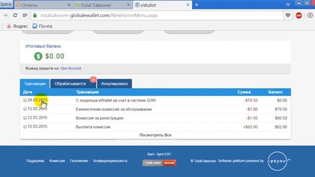This screenshot has width=315, height=177.
Task: Click the Транзакция column header
Action: pos(87,92)
